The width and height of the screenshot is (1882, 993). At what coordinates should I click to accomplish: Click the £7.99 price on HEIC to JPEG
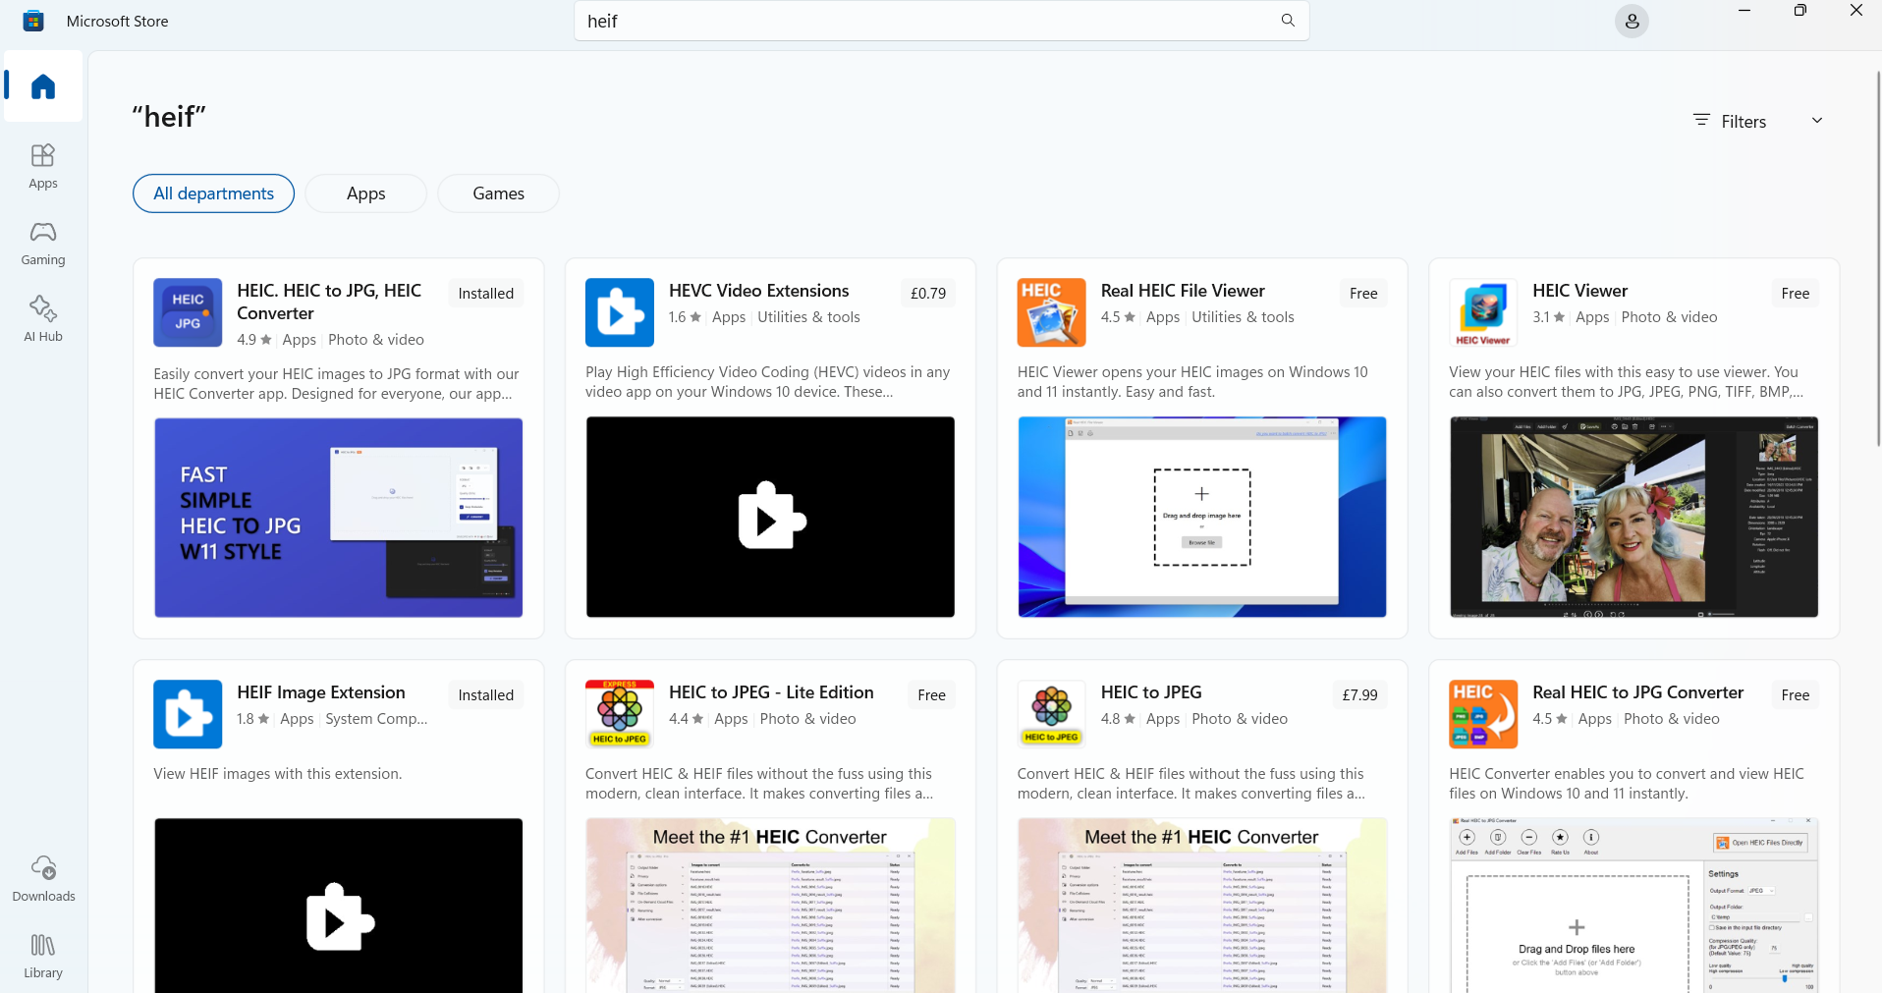1359,695
